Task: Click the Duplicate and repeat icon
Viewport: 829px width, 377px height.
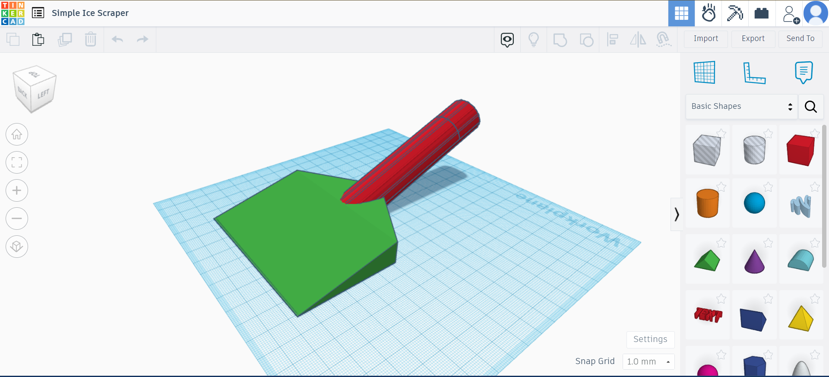Action: pos(65,39)
